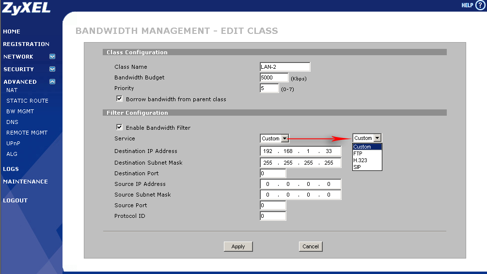The height and width of the screenshot is (274, 487).
Task: Click the Apply button
Action: 238,246
